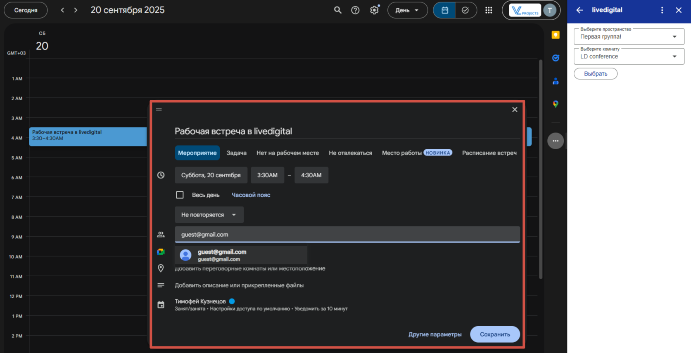Open the settings gear menu
Viewport: 691px width, 353px height.
point(374,10)
